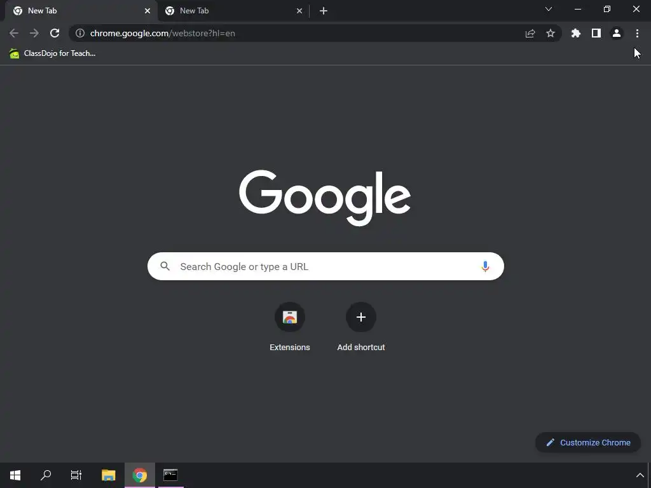This screenshot has height=488, width=651.
Task: Open Command Prompt from taskbar
Action: click(170, 475)
